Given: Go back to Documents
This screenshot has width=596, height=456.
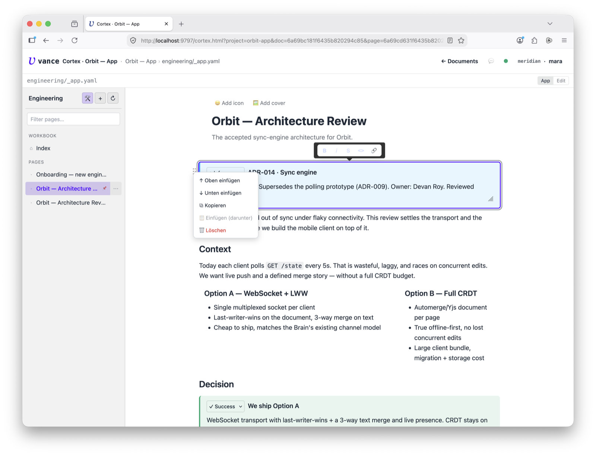Looking at the screenshot, I should 459,61.
